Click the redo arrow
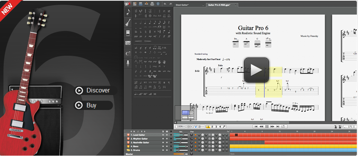The width and height of the screenshot is (358, 156). point(170,4)
